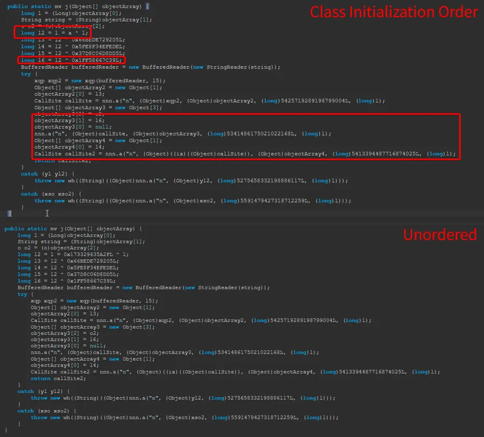This screenshot has width=484, height=437.
Task: Select "long l4" declaration in Class Initialization Order listing
Action: (x=73, y=47)
